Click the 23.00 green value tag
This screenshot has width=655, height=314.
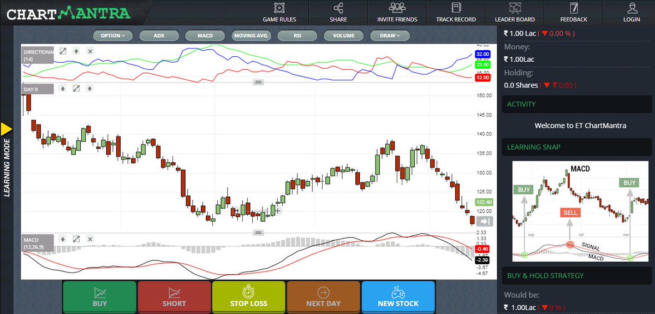483,64
